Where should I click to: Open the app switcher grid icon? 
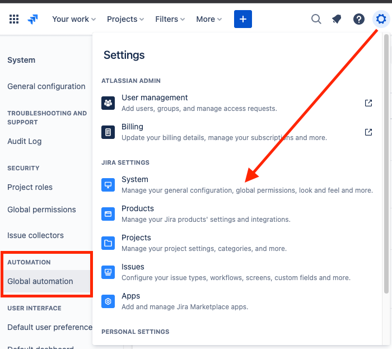click(x=14, y=19)
